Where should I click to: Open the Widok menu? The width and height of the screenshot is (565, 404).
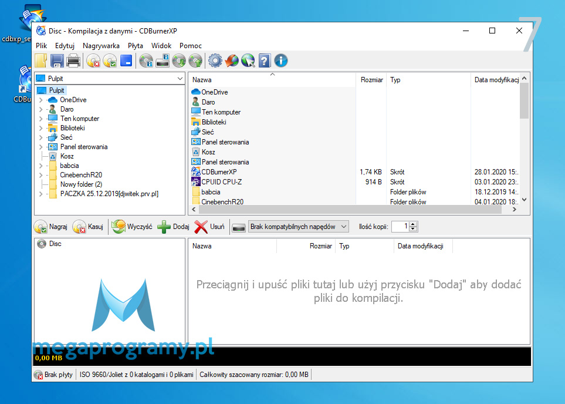point(161,46)
